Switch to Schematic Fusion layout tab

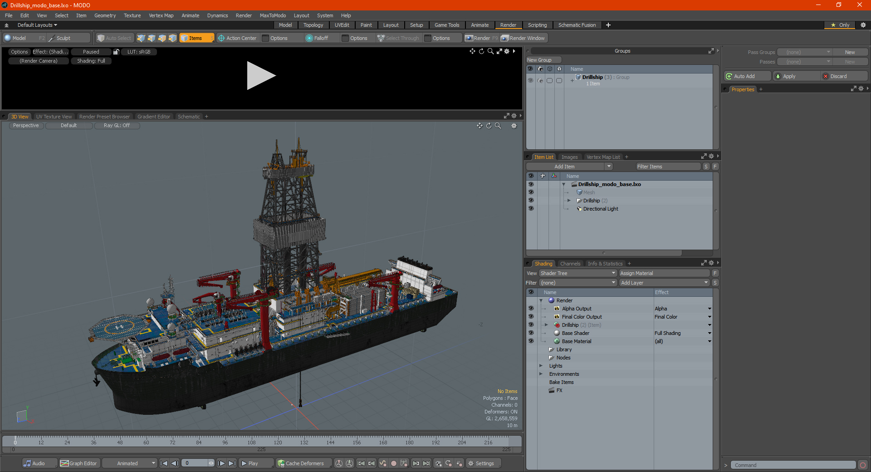coord(577,25)
